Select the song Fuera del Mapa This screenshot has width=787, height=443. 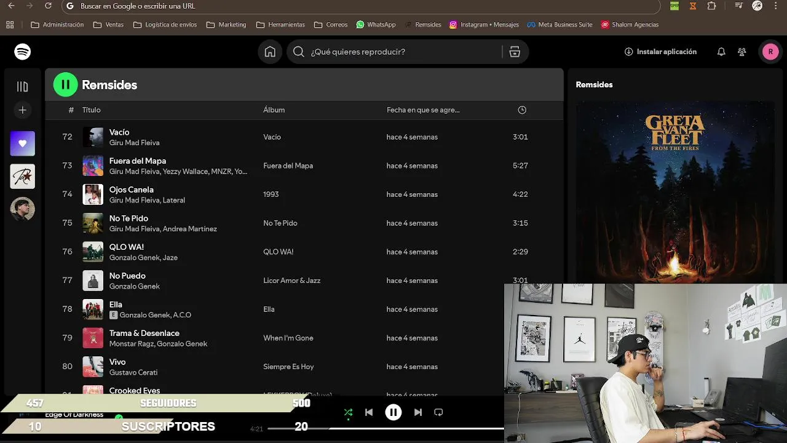tap(138, 161)
